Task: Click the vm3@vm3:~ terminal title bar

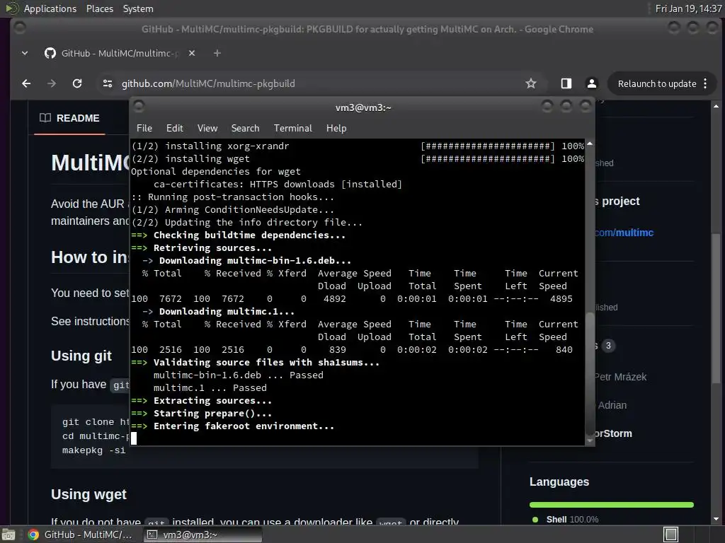Action: tap(363, 107)
